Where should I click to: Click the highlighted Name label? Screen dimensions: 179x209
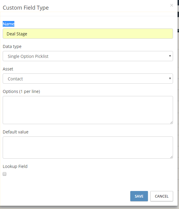[8, 24]
